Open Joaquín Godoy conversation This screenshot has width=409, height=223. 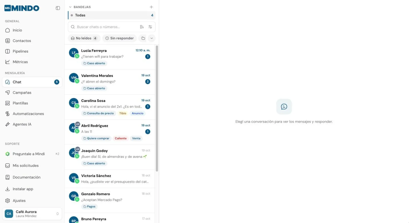click(x=110, y=157)
